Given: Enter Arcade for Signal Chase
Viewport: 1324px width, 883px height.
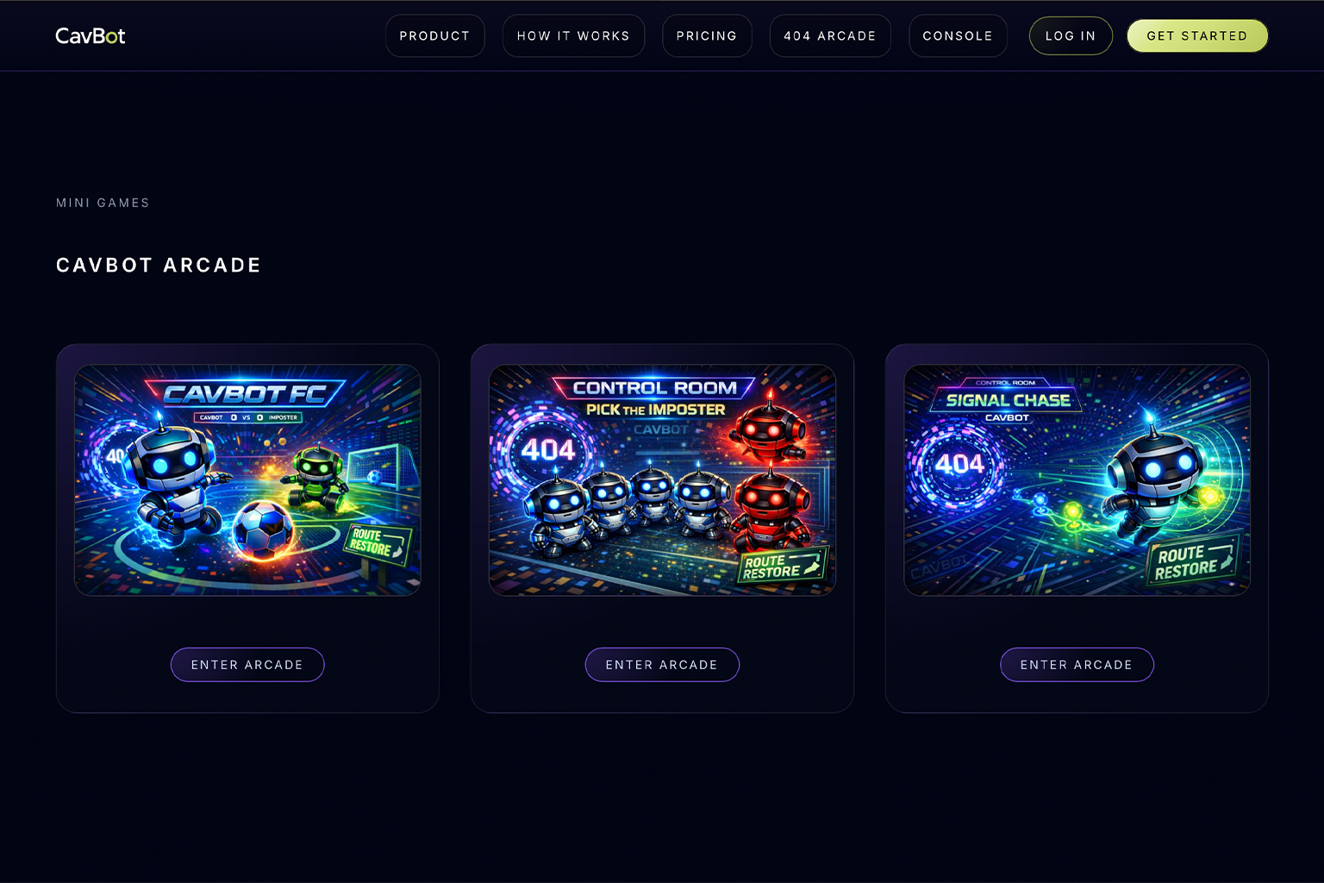Looking at the screenshot, I should (1077, 665).
